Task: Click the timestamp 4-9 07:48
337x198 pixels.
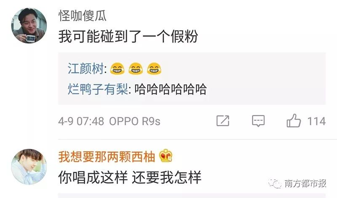Action: (x=81, y=121)
